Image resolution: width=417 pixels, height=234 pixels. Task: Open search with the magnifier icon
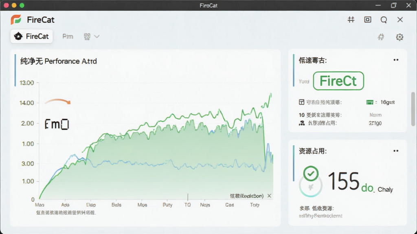(x=384, y=20)
